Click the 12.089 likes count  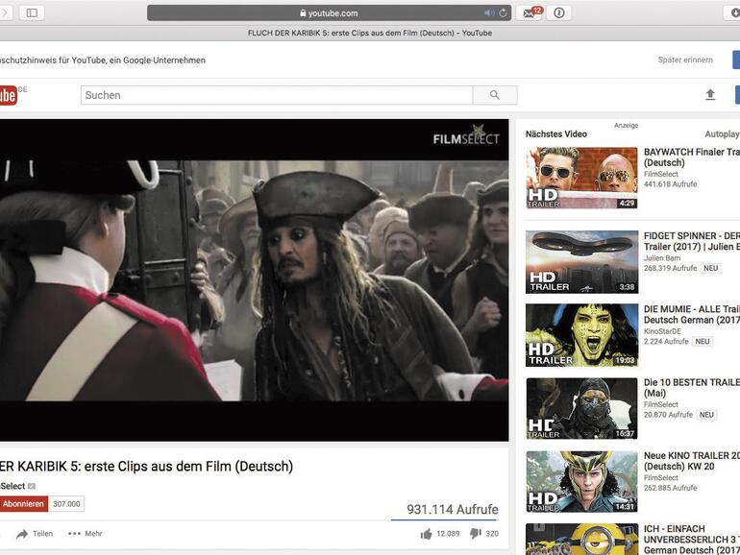coord(448,533)
